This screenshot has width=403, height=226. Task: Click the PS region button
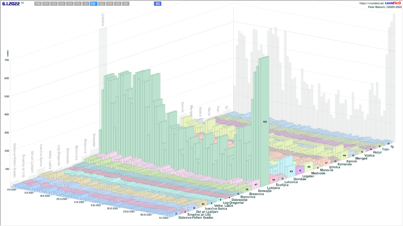coord(78,4)
